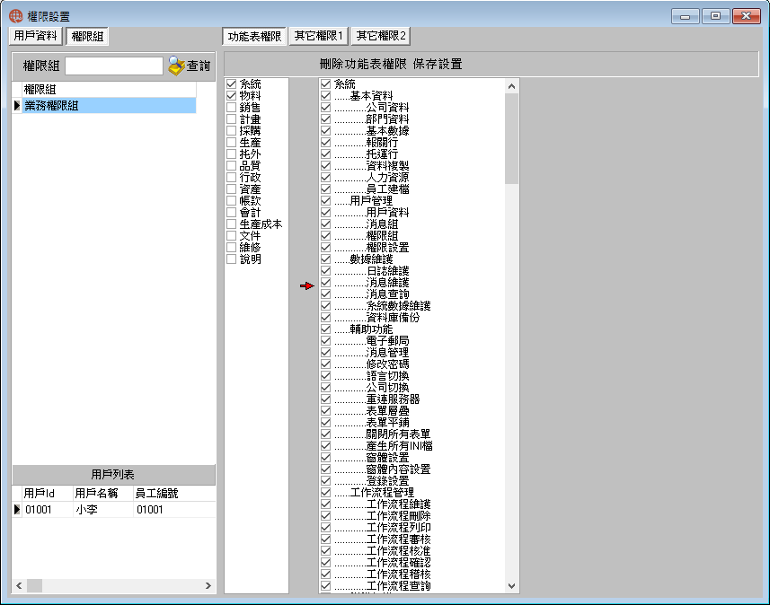Enable the 行政 module checkbox
This screenshot has width=770, height=605.
click(x=231, y=177)
